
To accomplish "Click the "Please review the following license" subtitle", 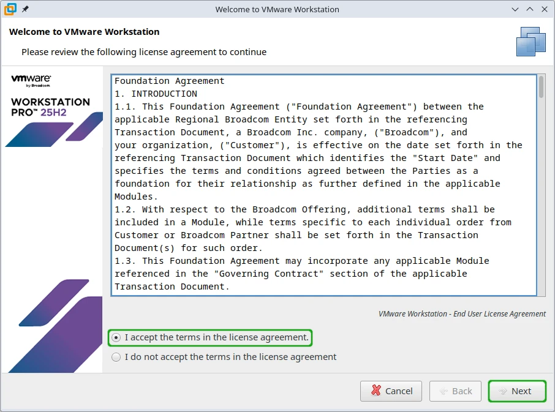I will [144, 52].
